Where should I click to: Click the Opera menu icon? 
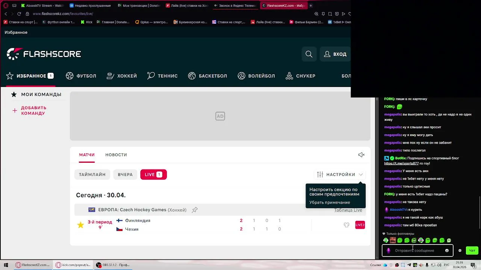point(5,6)
